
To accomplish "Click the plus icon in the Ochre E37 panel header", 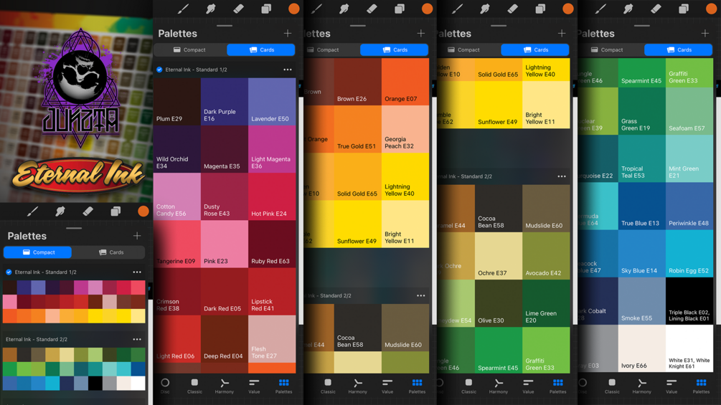I will 562,33.
